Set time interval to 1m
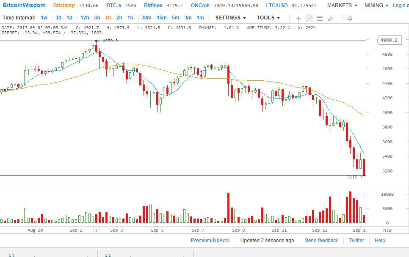This screenshot has height=257, width=409. pos(200,18)
